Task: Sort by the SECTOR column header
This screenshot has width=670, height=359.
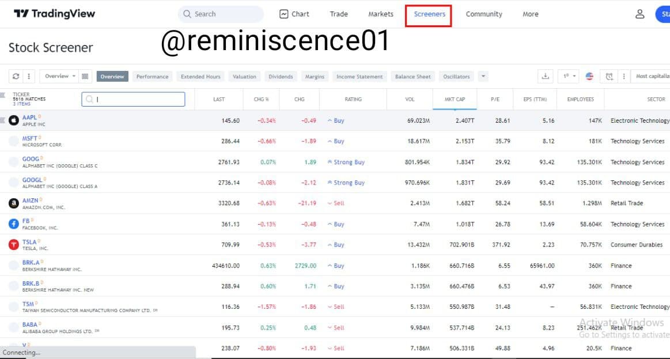Action: pyautogui.click(x=656, y=99)
